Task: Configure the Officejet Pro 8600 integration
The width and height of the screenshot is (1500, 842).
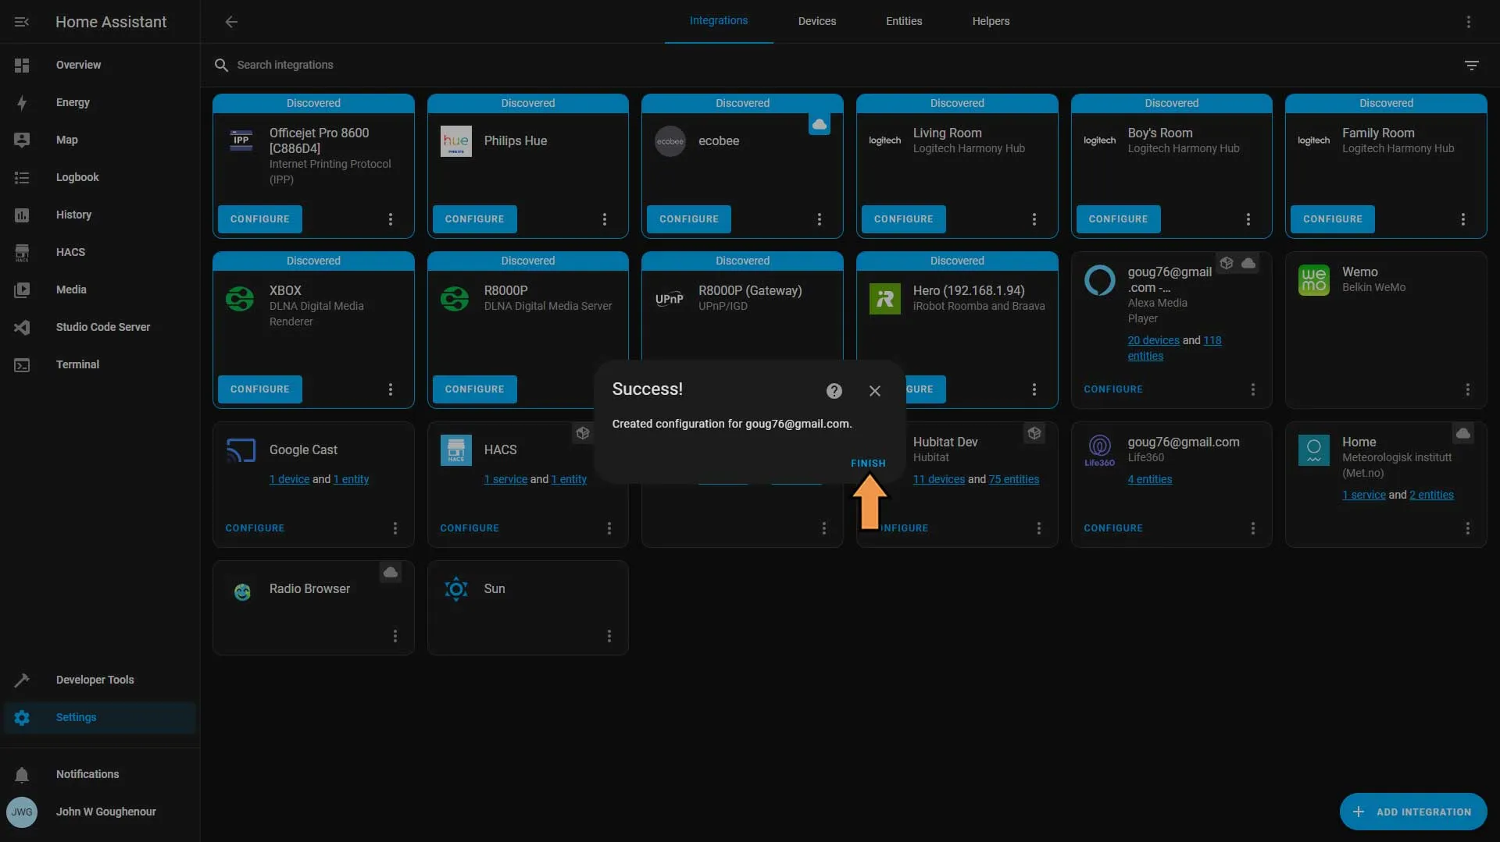Action: pos(260,219)
